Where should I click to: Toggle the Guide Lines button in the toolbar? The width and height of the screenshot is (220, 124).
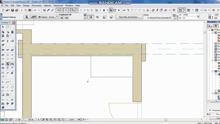coord(58,10)
